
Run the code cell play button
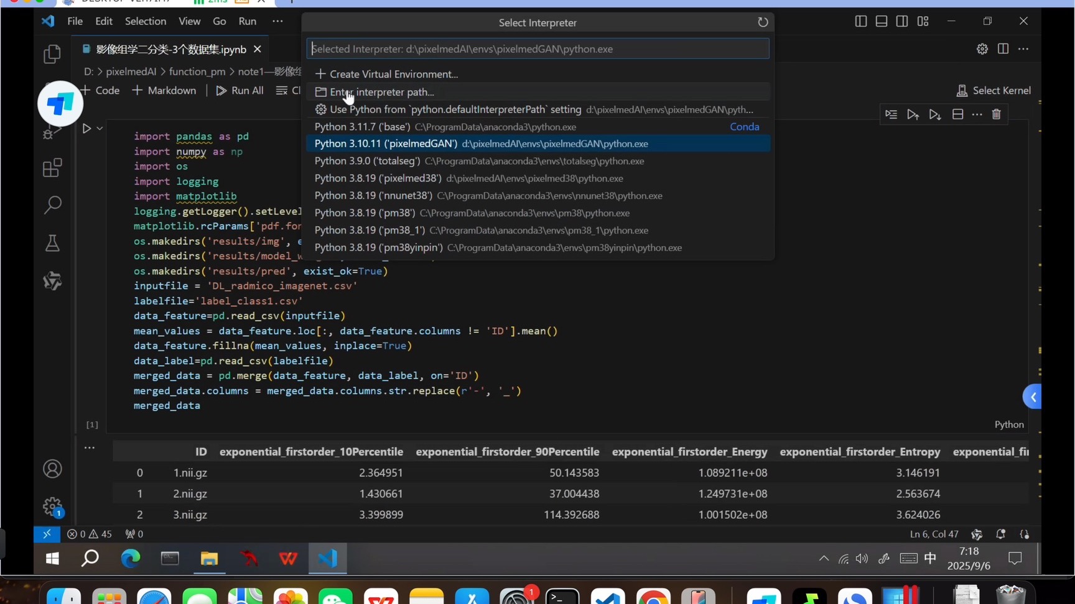(x=86, y=129)
